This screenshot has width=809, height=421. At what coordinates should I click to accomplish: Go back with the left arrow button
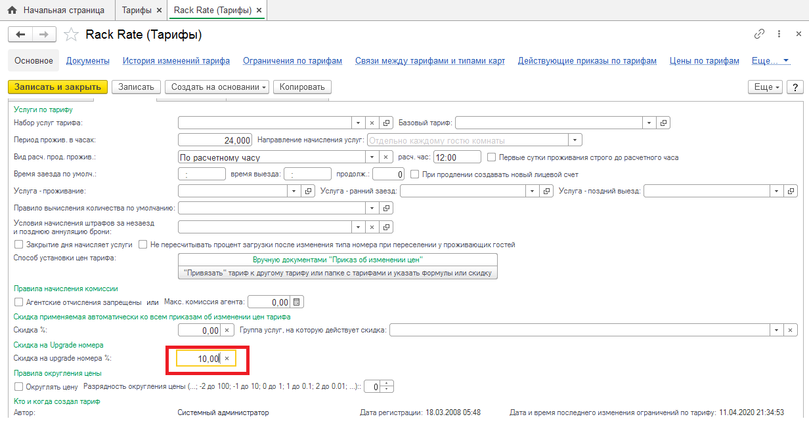pos(20,35)
